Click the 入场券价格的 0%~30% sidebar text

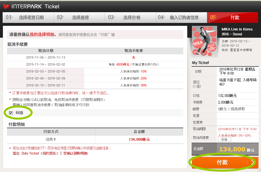point(234,135)
